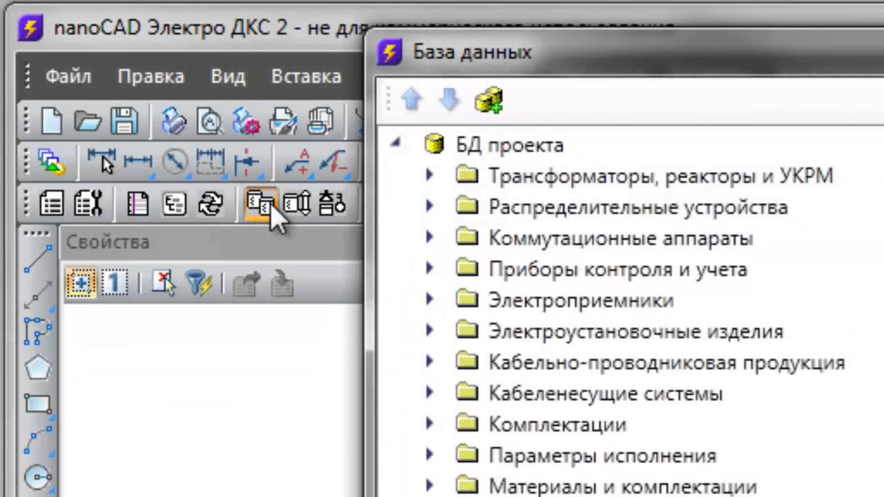Open the list-table icon in the third toolbar

coord(52,204)
